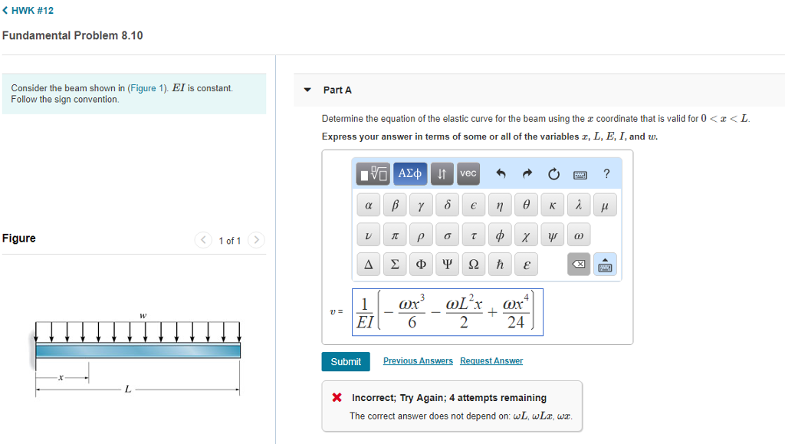Collapse the Part A section triangle
This screenshot has height=444, width=785.
[307, 90]
